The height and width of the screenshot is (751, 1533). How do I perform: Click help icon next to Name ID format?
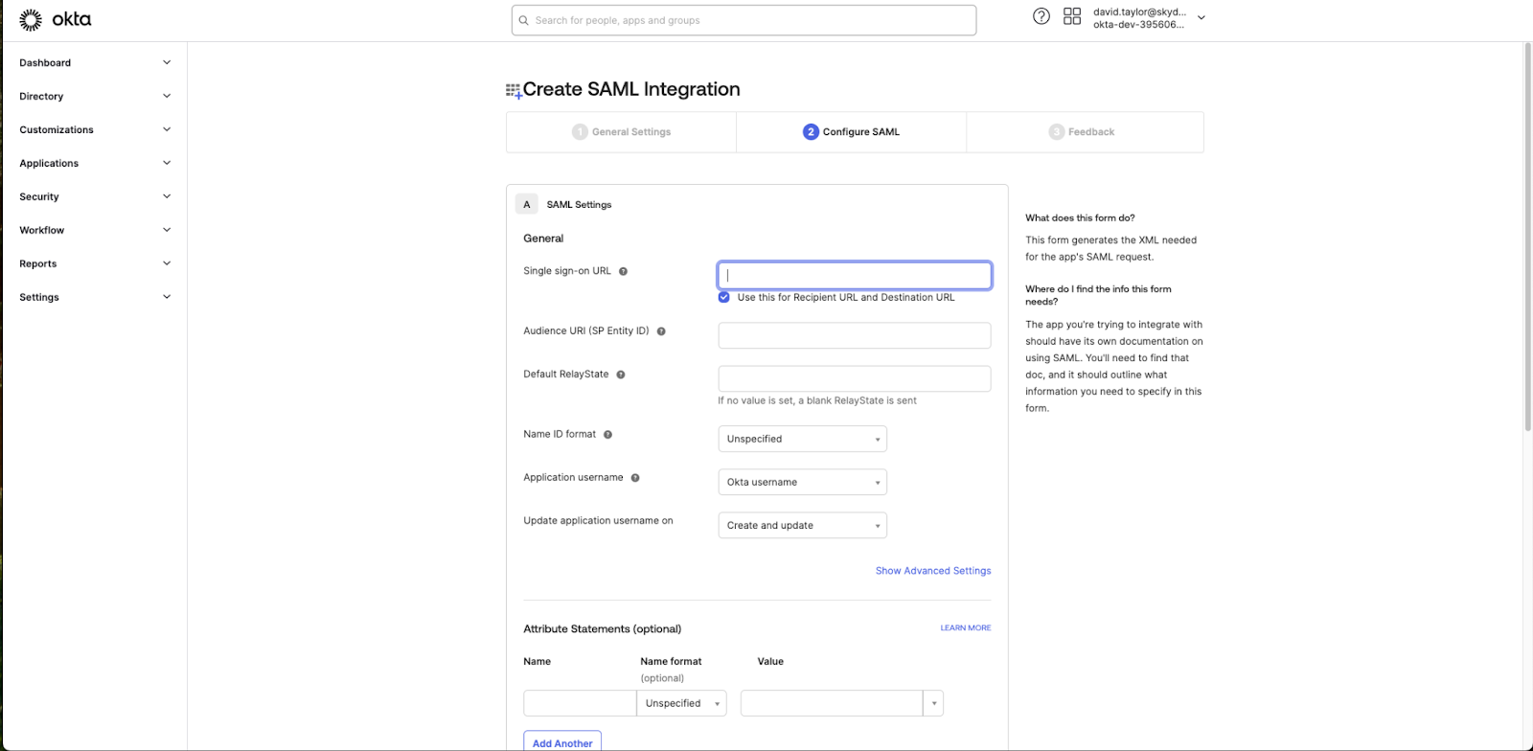[607, 435]
